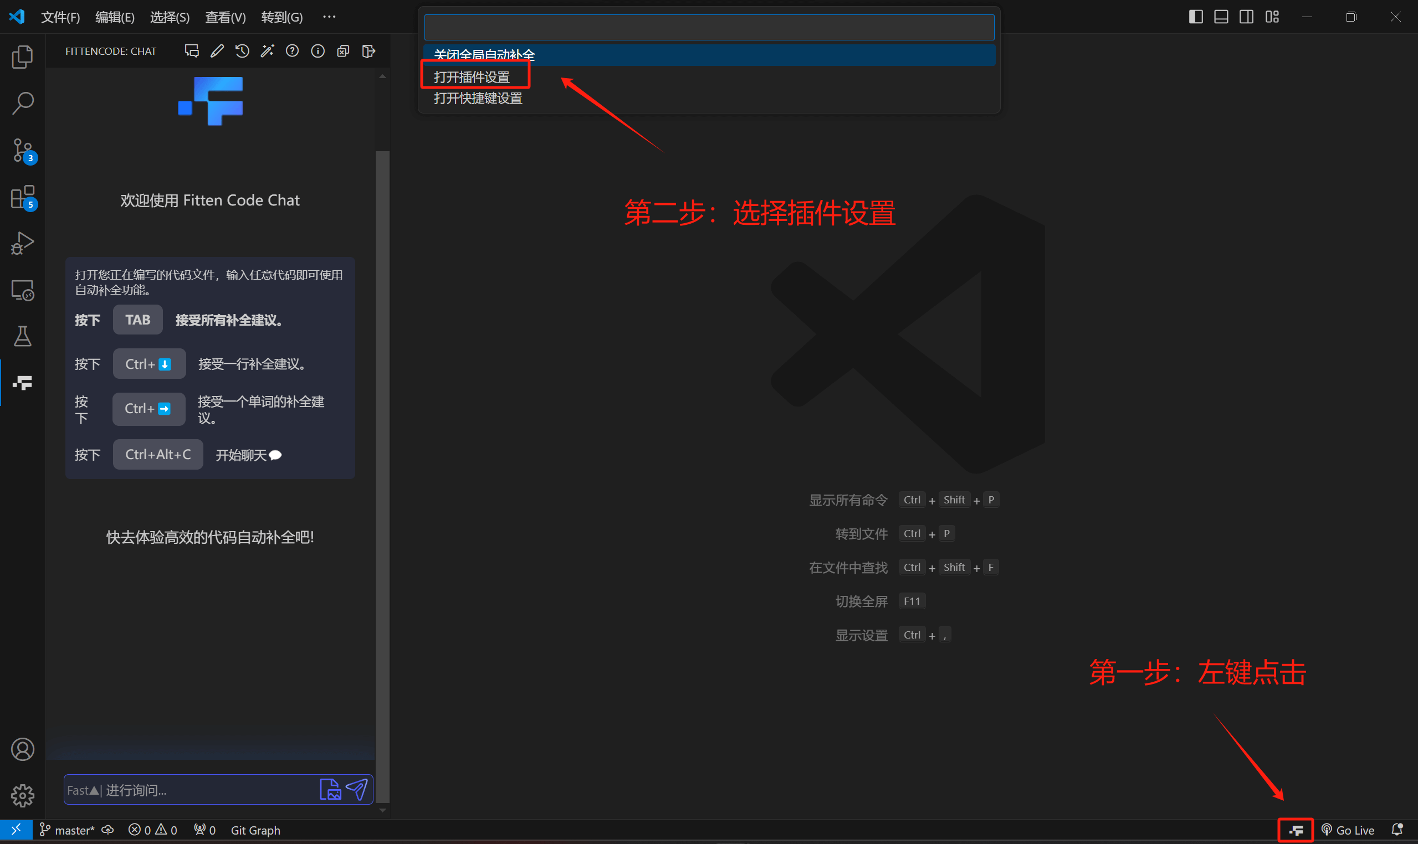1418x844 pixels.
Task: Click Git Graph in the status bar
Action: pos(255,830)
